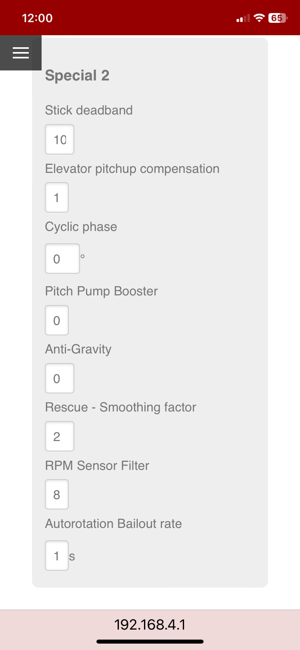Tap the status bar clock
Screen dimensions: 300x650
pyautogui.click(x=37, y=18)
